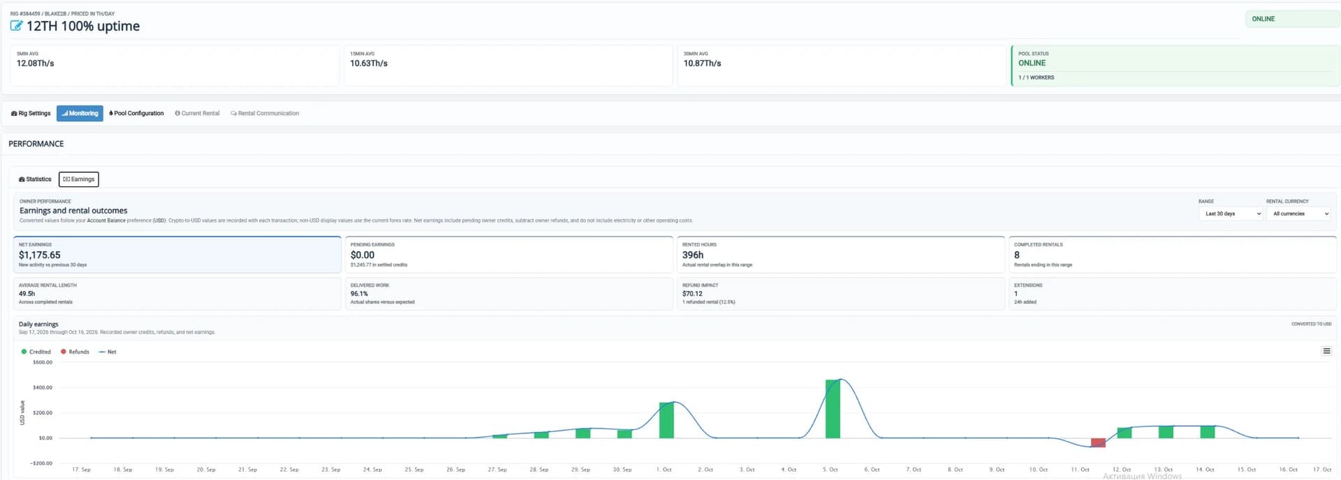Open the Rig Settings tab
This screenshot has height=480, width=1341.
[31, 113]
